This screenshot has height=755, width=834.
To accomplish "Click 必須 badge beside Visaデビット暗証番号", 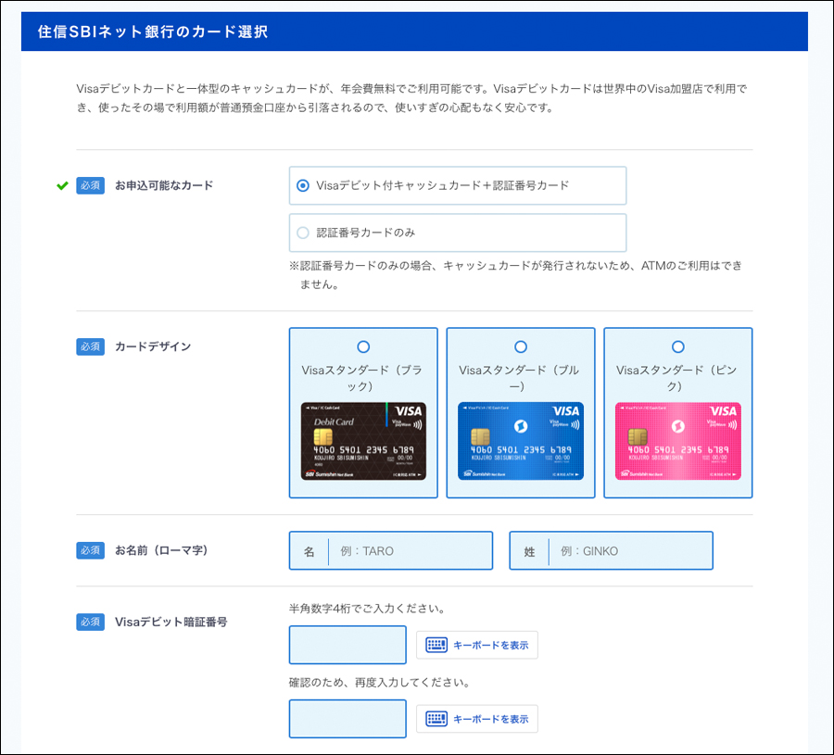I will pos(91,622).
